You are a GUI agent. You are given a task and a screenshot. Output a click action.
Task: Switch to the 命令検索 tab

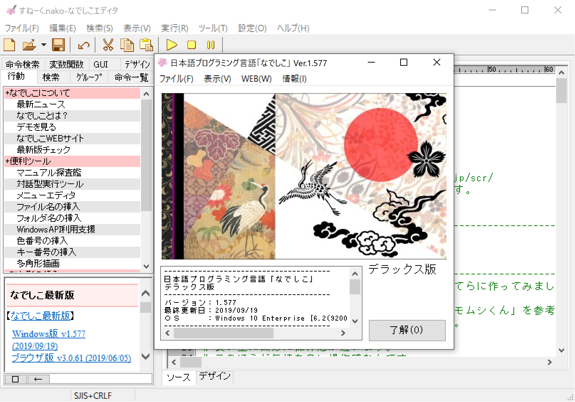pyautogui.click(x=22, y=64)
